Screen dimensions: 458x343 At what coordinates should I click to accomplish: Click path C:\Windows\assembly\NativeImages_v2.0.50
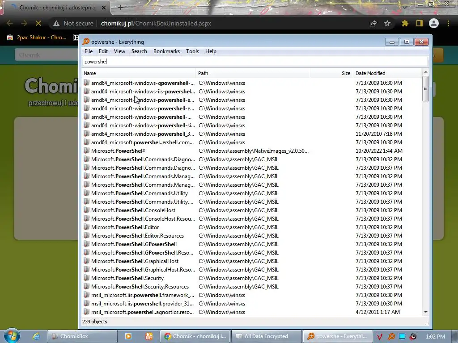click(x=254, y=151)
